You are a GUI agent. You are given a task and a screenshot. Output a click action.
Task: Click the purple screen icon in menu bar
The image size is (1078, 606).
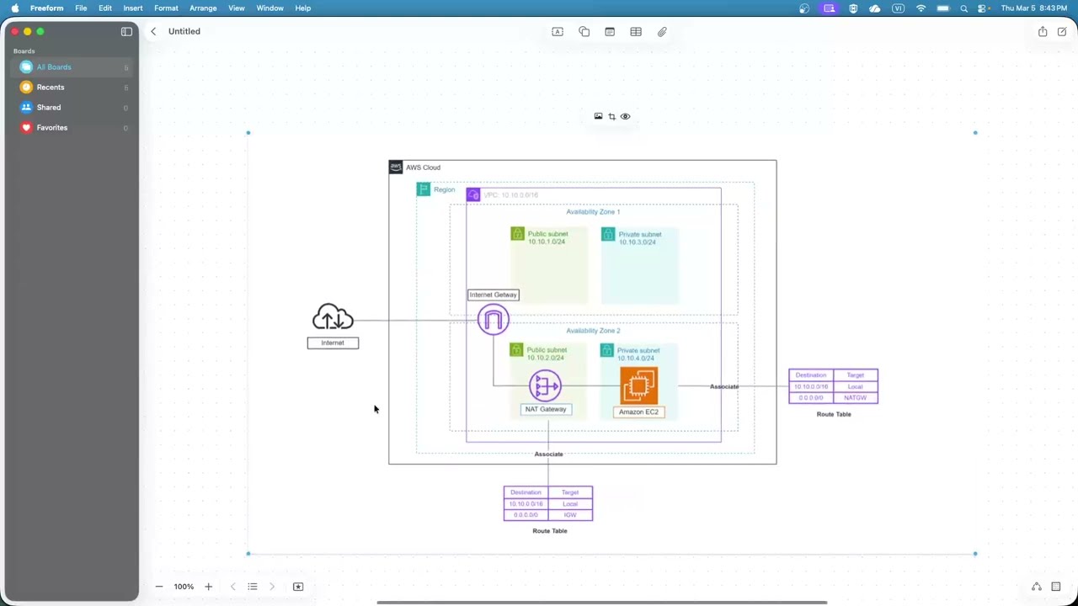click(x=830, y=8)
